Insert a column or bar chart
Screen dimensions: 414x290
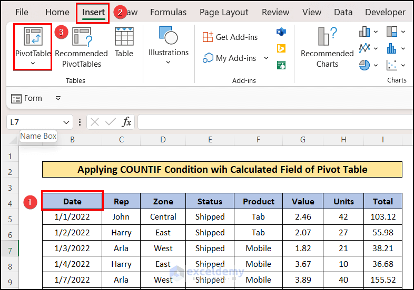[364, 32]
